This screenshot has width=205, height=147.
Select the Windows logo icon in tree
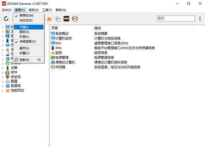coord(8,36)
